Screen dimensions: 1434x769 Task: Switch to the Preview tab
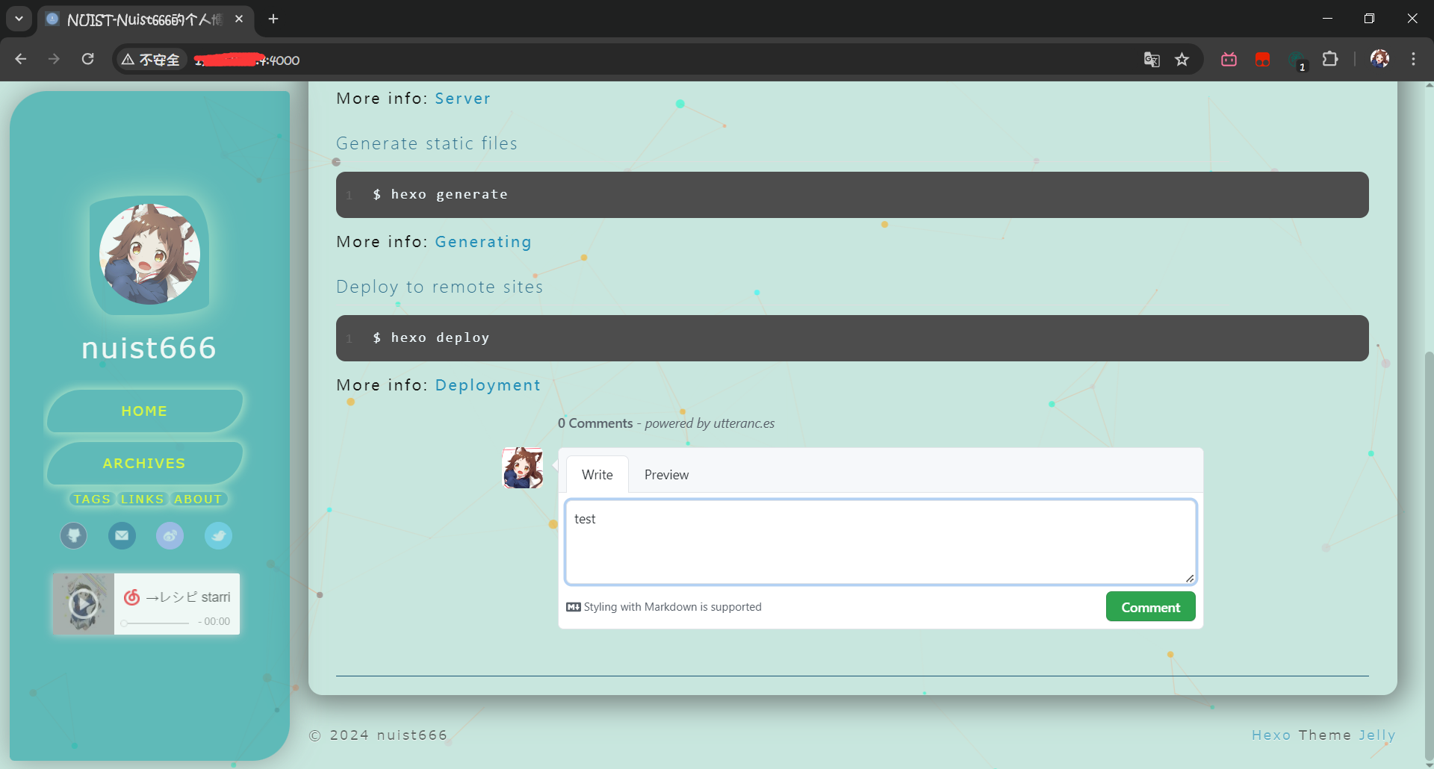point(666,475)
